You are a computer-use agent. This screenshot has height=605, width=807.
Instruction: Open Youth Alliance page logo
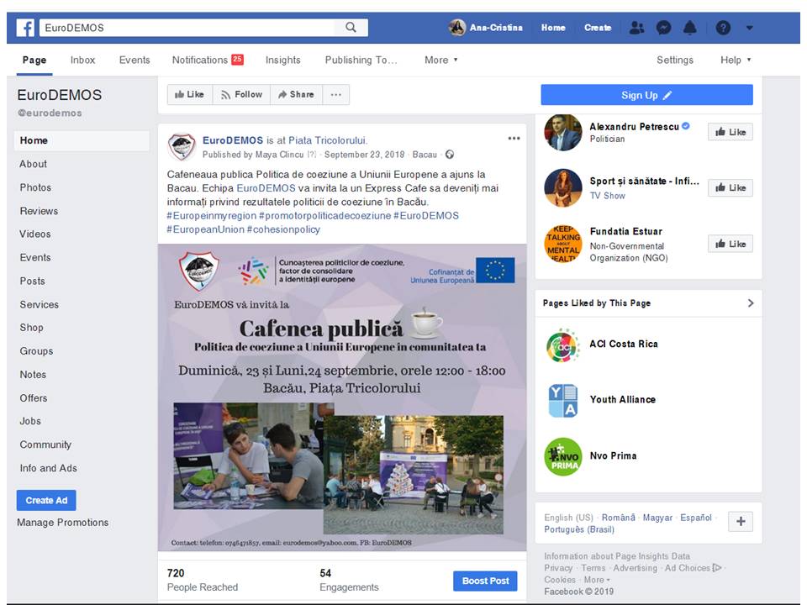coord(563,400)
